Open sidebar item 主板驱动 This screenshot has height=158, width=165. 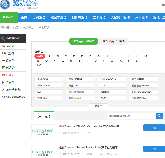(x=13, y=61)
